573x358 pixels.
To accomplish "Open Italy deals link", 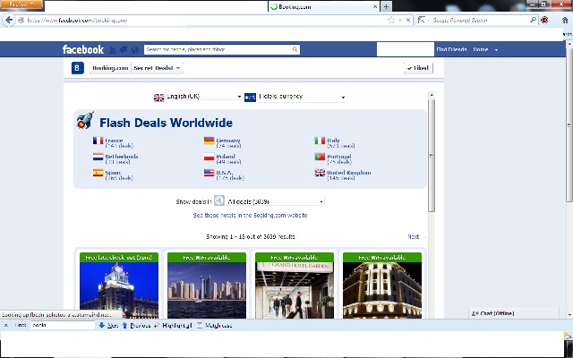I will pos(333,141).
